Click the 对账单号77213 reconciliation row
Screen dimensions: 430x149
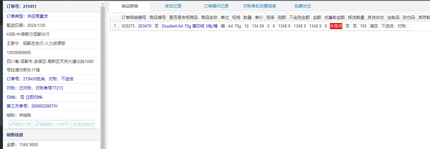click(x=52, y=88)
